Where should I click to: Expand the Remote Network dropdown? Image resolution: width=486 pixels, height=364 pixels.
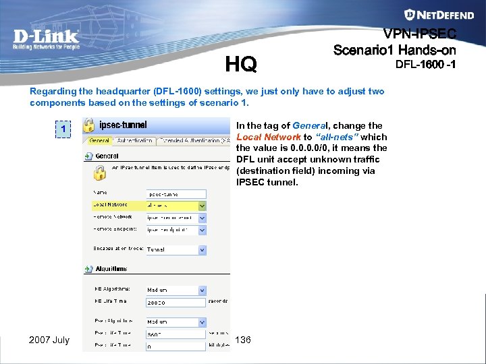point(202,218)
